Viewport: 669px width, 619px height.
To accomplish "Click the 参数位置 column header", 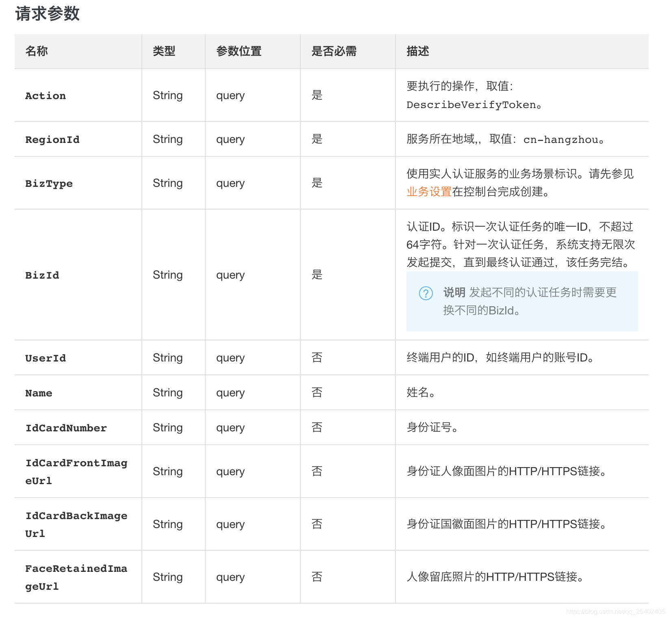I will point(239,51).
